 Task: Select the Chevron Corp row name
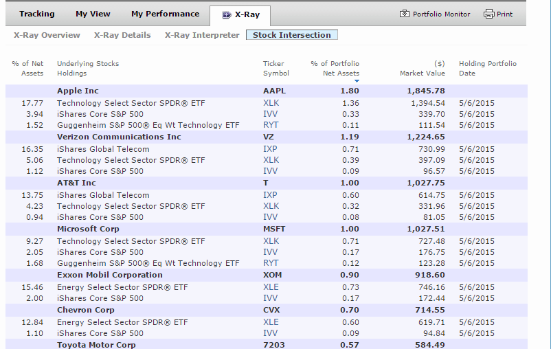pyautogui.click(x=85, y=310)
